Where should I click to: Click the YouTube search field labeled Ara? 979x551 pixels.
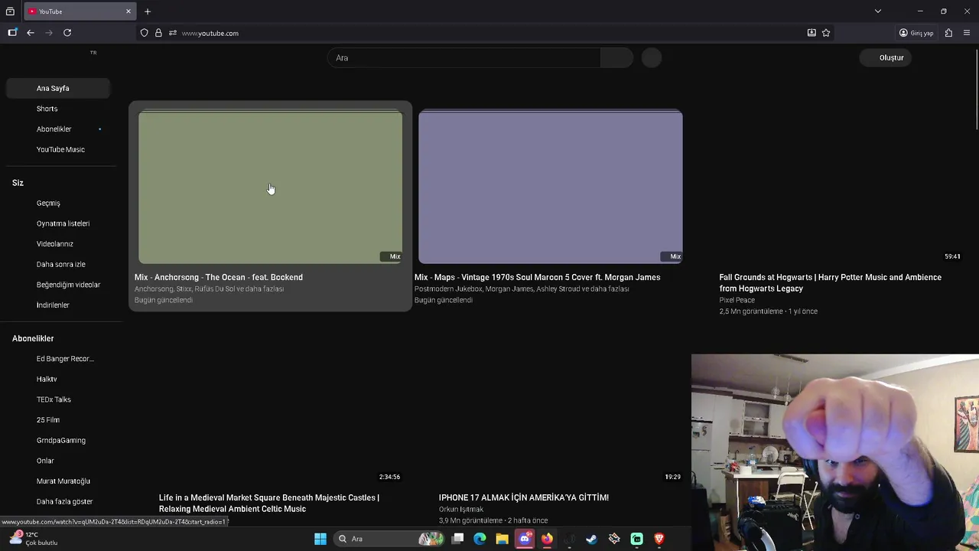pyautogui.click(x=464, y=58)
